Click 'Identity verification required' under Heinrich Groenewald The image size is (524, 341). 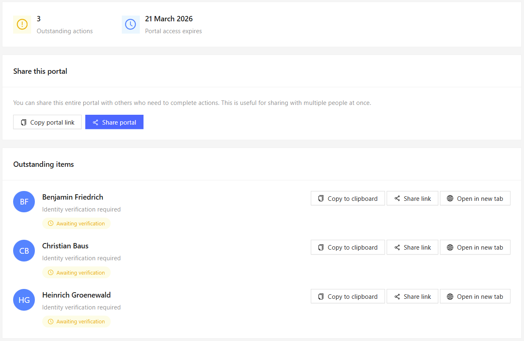(x=81, y=307)
